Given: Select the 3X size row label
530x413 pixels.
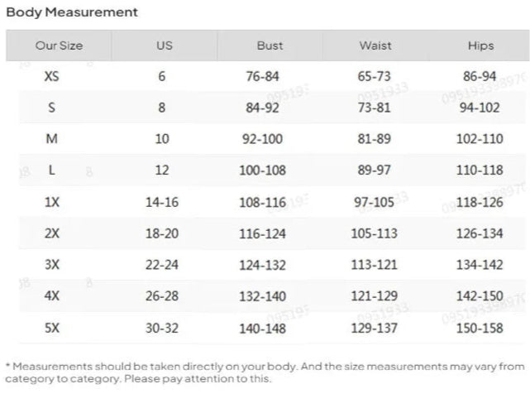Looking at the screenshot, I should coord(52,265).
